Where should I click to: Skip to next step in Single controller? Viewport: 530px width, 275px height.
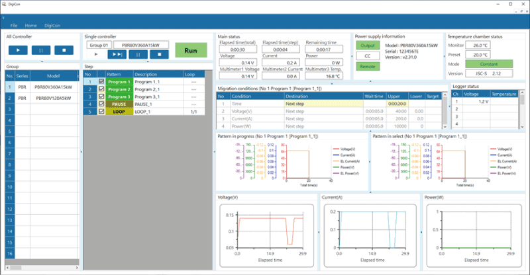pos(116,54)
